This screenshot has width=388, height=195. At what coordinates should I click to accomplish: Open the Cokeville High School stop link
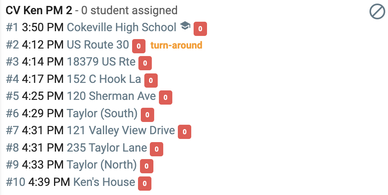(x=121, y=27)
